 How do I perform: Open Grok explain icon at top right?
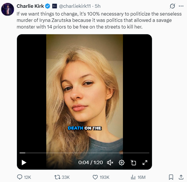click(x=172, y=6)
